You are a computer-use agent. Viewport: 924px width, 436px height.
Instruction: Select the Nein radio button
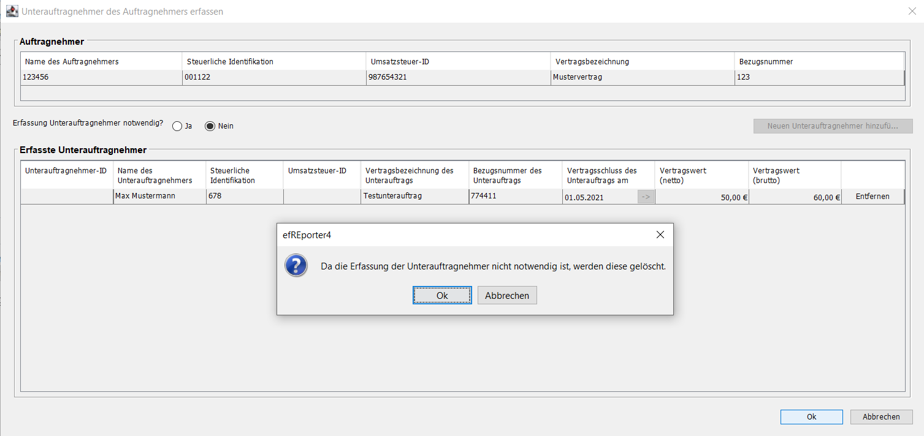pos(210,126)
